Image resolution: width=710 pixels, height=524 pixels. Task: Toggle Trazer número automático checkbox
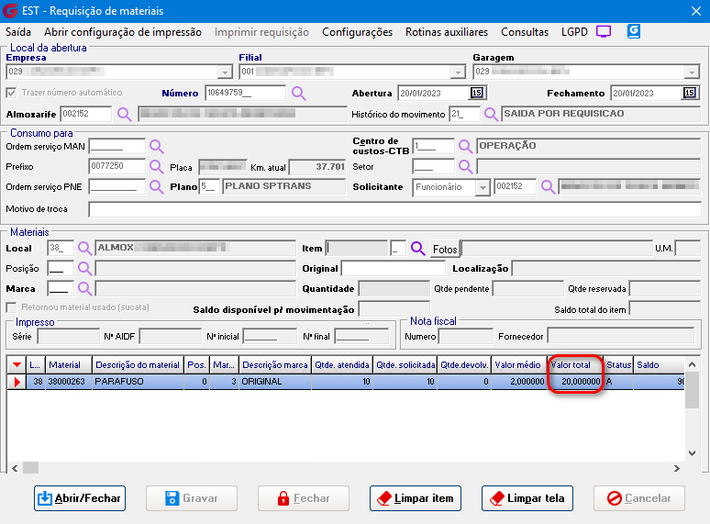[x=11, y=93]
